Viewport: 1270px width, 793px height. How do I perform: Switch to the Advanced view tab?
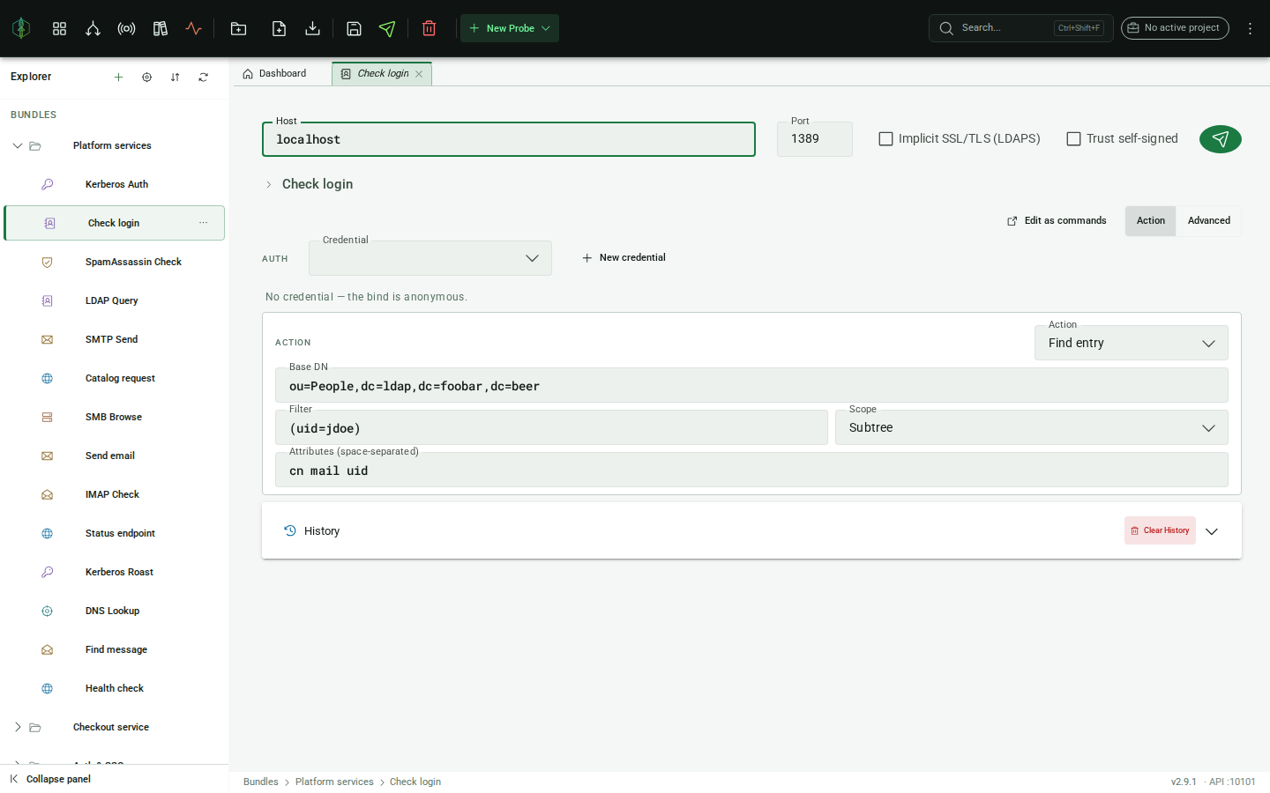[1208, 221]
